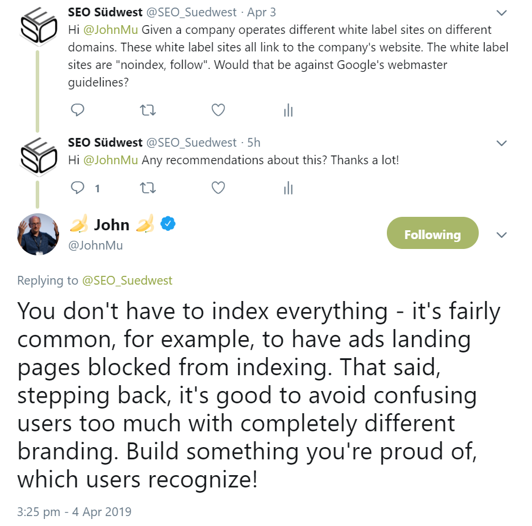Open more options on the 5h tweet

pyautogui.click(x=502, y=143)
